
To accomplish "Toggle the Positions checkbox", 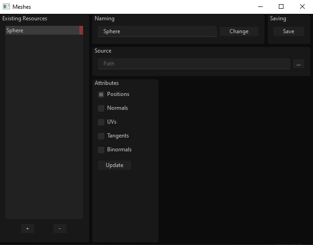I will 101,95.
